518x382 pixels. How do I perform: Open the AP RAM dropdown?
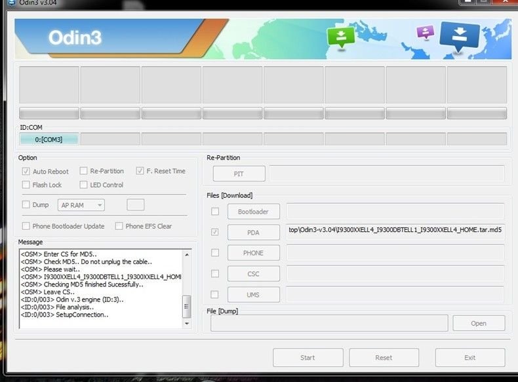[81, 205]
